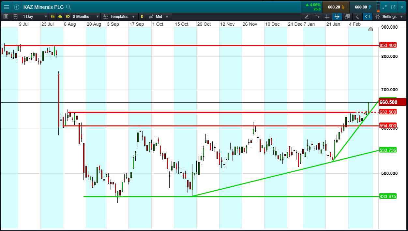The width and height of the screenshot is (408, 231).
Task: Toggle the 1h timeframe preset
Action: tap(52, 16)
